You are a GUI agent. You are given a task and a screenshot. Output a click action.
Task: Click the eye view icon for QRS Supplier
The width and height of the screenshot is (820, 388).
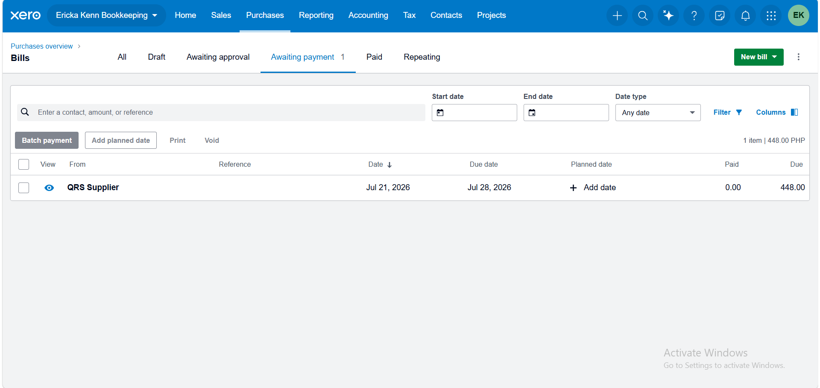pyautogui.click(x=49, y=188)
